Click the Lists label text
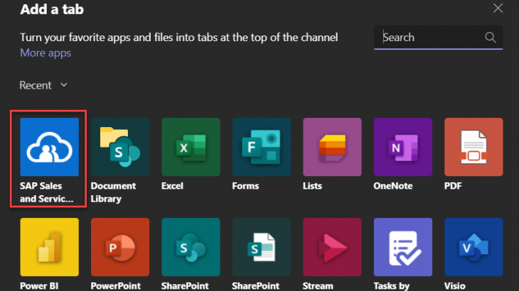The height and width of the screenshot is (291, 519). pos(312,186)
